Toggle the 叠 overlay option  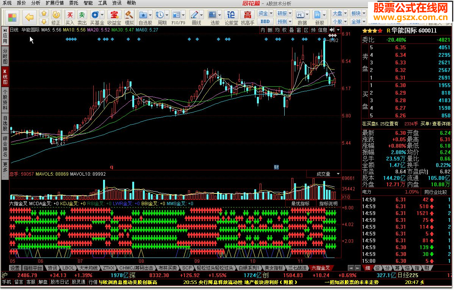[291, 30]
